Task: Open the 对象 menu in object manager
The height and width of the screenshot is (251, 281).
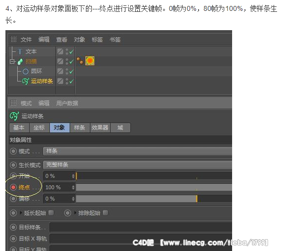Action: (80, 40)
